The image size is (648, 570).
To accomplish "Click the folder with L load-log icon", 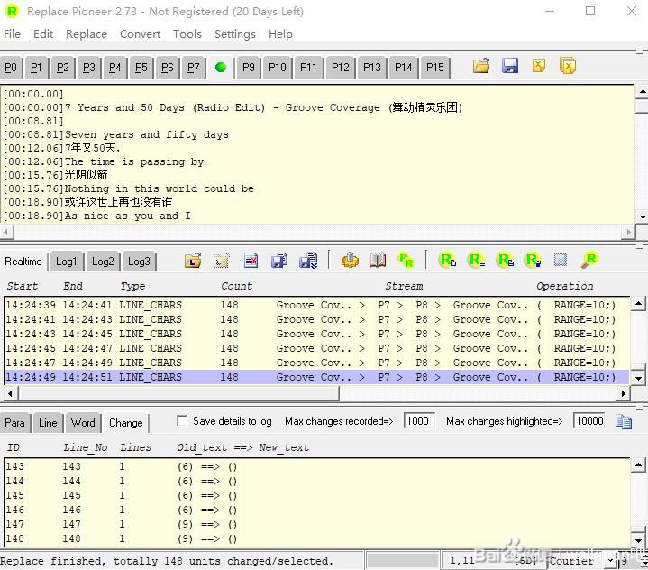I will [193, 261].
